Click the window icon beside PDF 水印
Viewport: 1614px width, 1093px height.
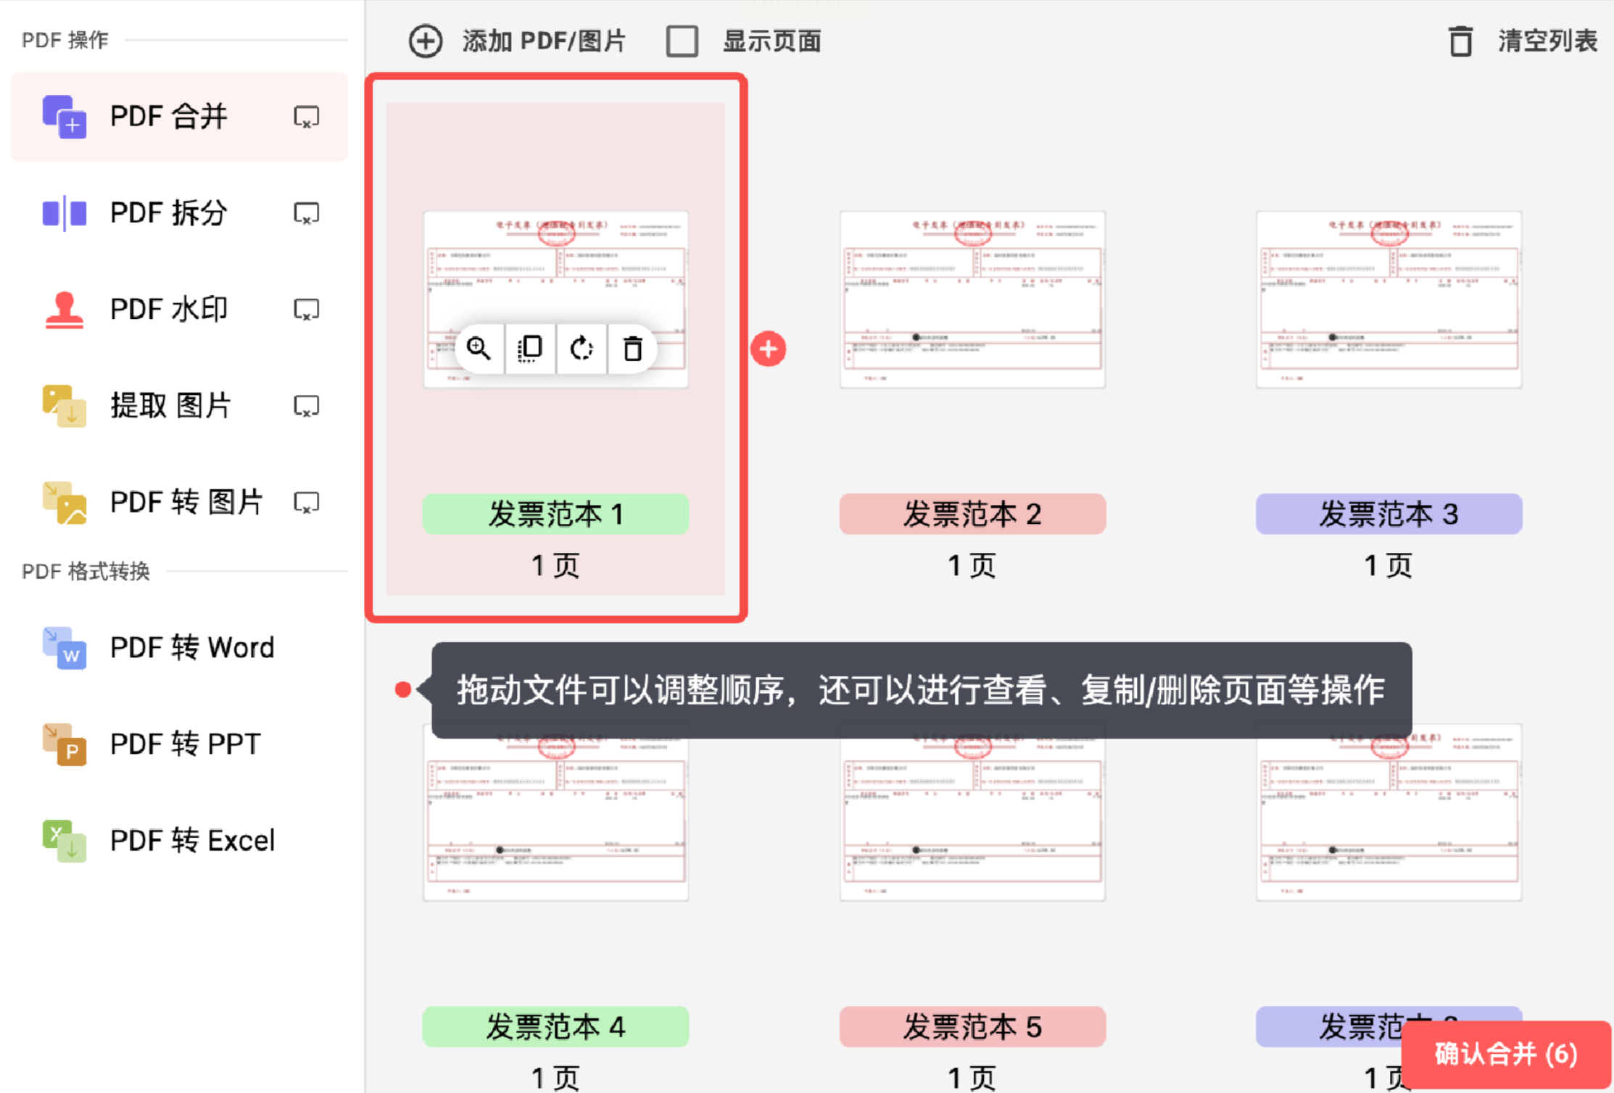306,309
